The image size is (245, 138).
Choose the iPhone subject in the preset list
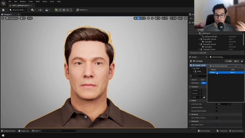pyautogui.click(x=226, y=72)
